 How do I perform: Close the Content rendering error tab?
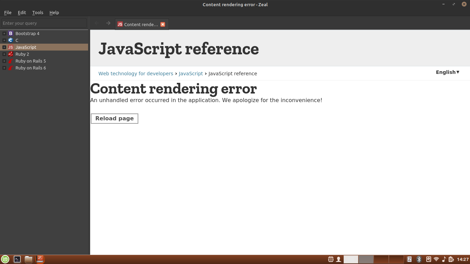(163, 24)
